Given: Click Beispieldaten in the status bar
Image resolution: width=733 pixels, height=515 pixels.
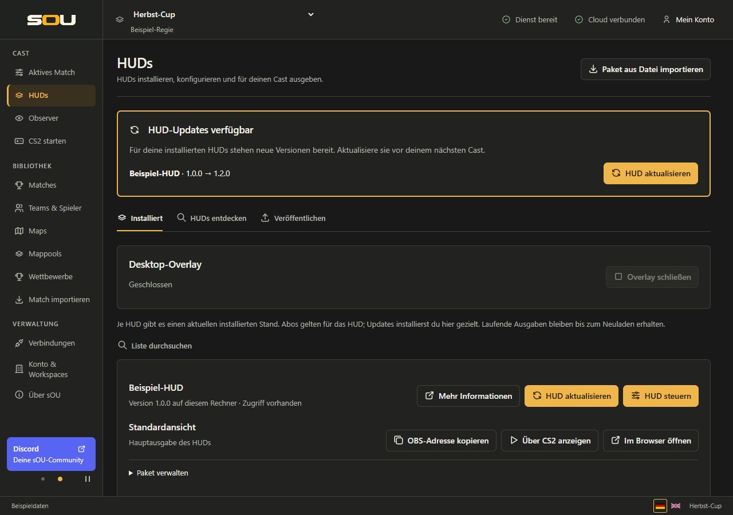Looking at the screenshot, I should pos(30,506).
